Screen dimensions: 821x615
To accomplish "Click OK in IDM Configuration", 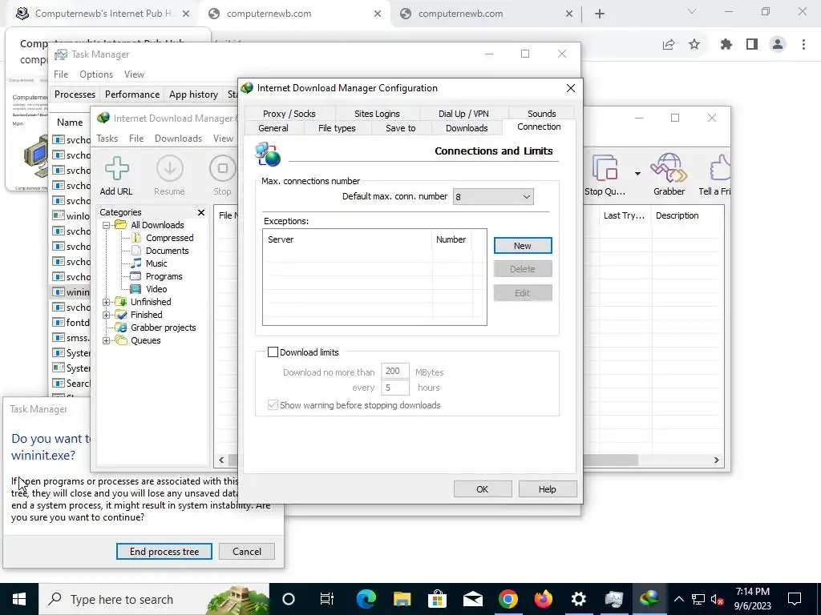I will click(482, 489).
